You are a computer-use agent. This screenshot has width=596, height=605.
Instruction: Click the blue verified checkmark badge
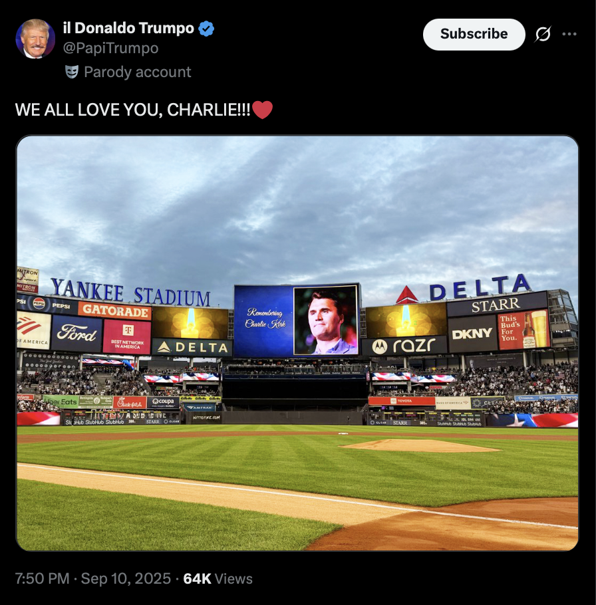point(206,29)
